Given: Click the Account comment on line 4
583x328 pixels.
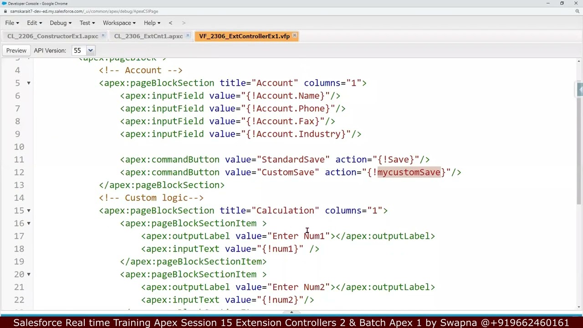Looking at the screenshot, I should 141,70.
